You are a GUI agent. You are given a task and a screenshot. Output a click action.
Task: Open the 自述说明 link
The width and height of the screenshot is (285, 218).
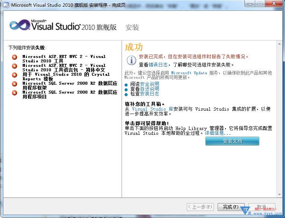(150, 89)
